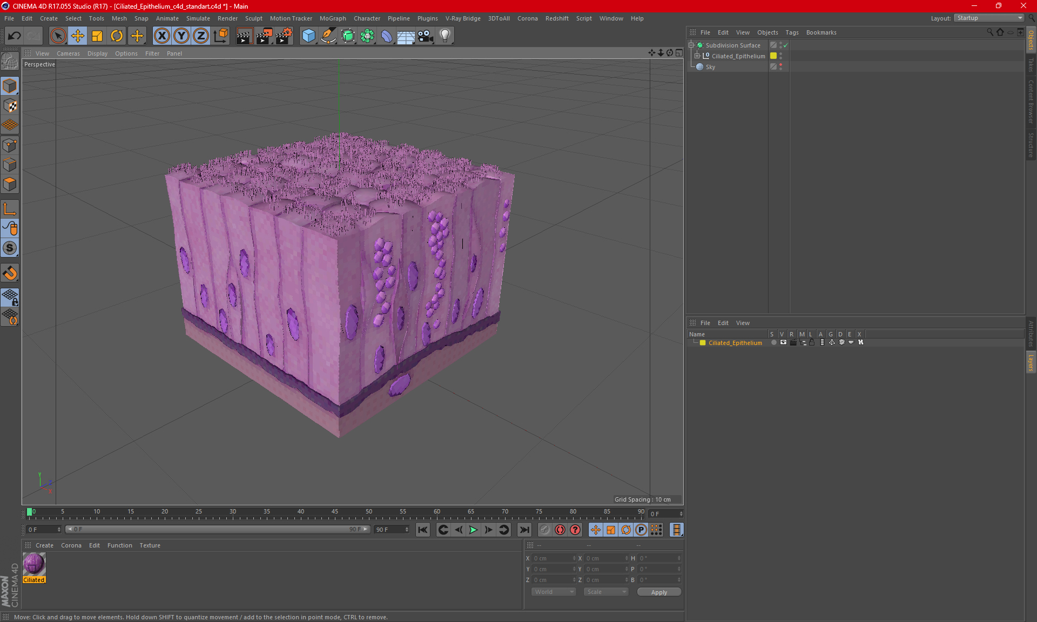Add a Cube primitive object
The image size is (1037, 622).
[x=308, y=36]
